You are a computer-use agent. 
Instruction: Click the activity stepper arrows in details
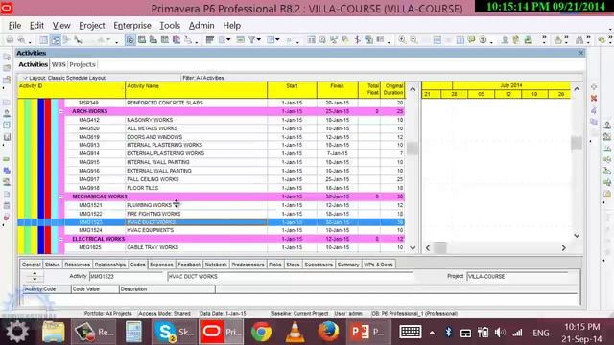pos(35,276)
